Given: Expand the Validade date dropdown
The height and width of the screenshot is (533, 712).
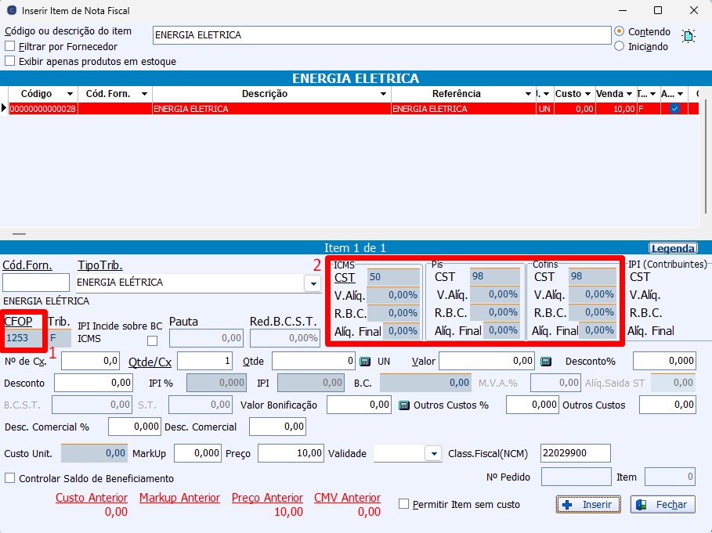Looking at the screenshot, I should [x=433, y=454].
